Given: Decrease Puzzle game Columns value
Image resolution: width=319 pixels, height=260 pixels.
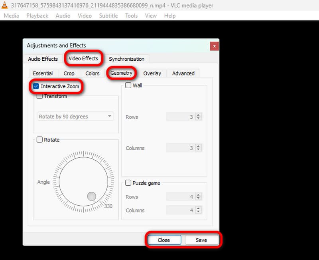Looking at the screenshot, I should click(199, 212).
